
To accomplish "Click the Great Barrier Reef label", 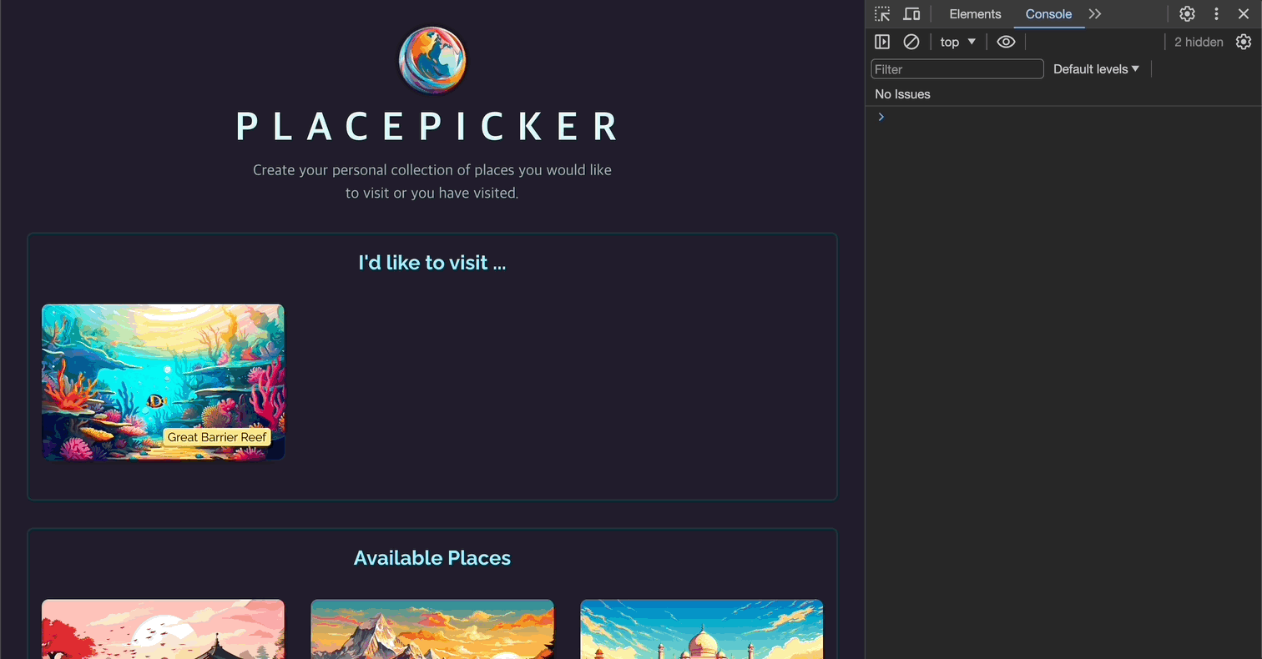I will coord(217,437).
